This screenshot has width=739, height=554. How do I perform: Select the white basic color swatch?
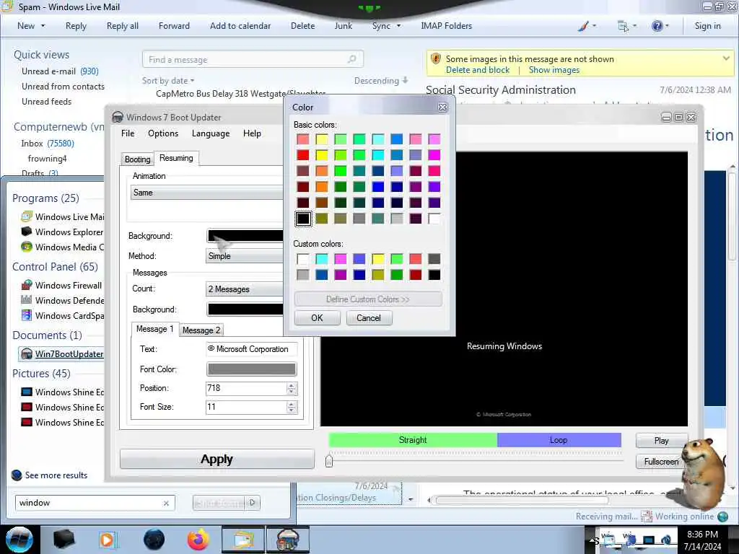click(x=434, y=219)
